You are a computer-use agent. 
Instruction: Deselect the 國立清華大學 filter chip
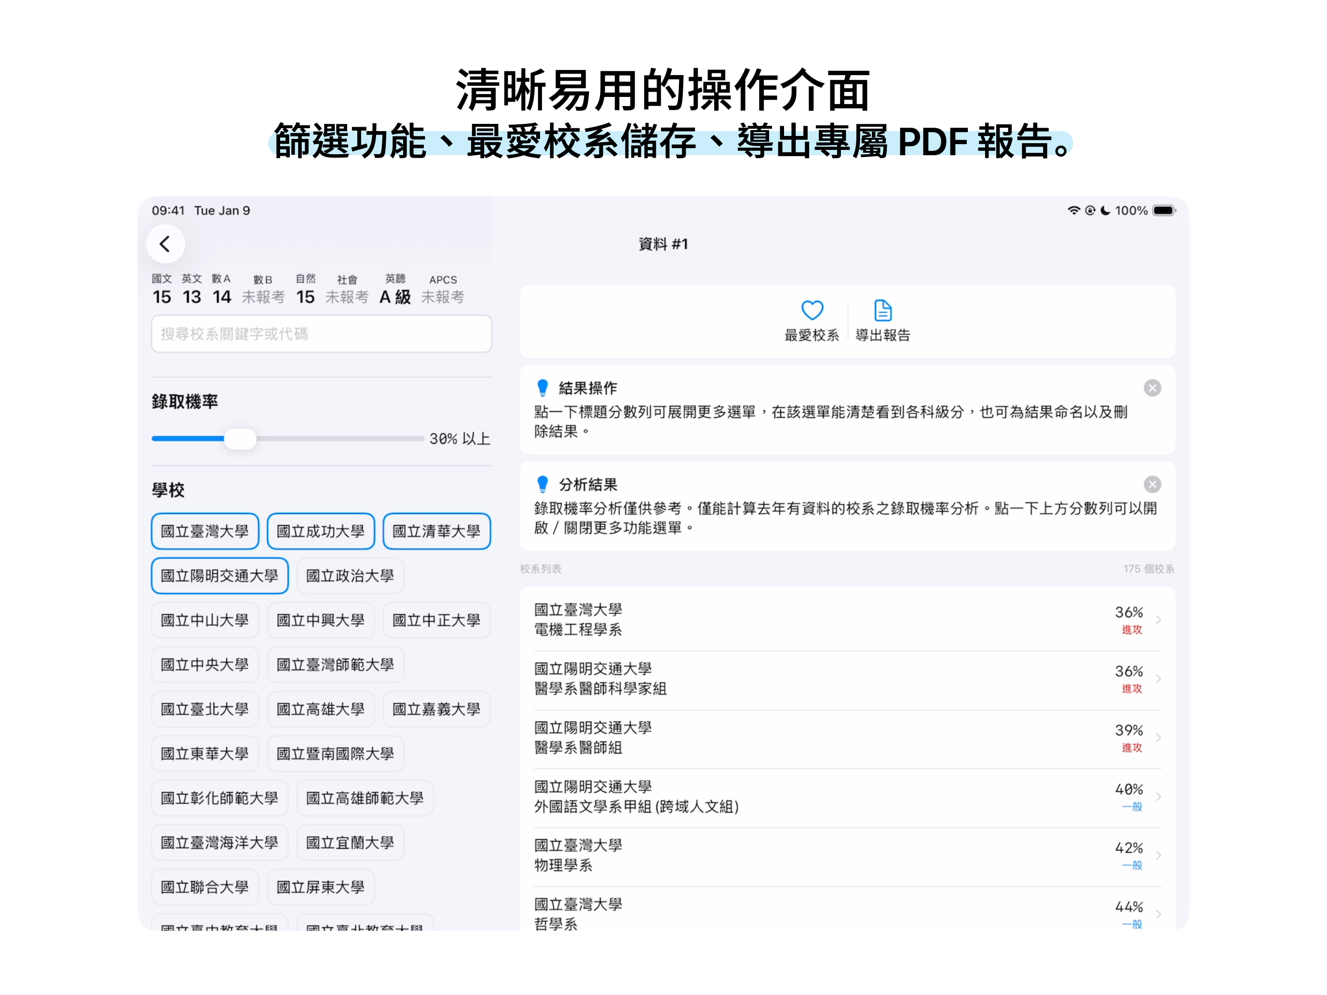[x=436, y=531]
